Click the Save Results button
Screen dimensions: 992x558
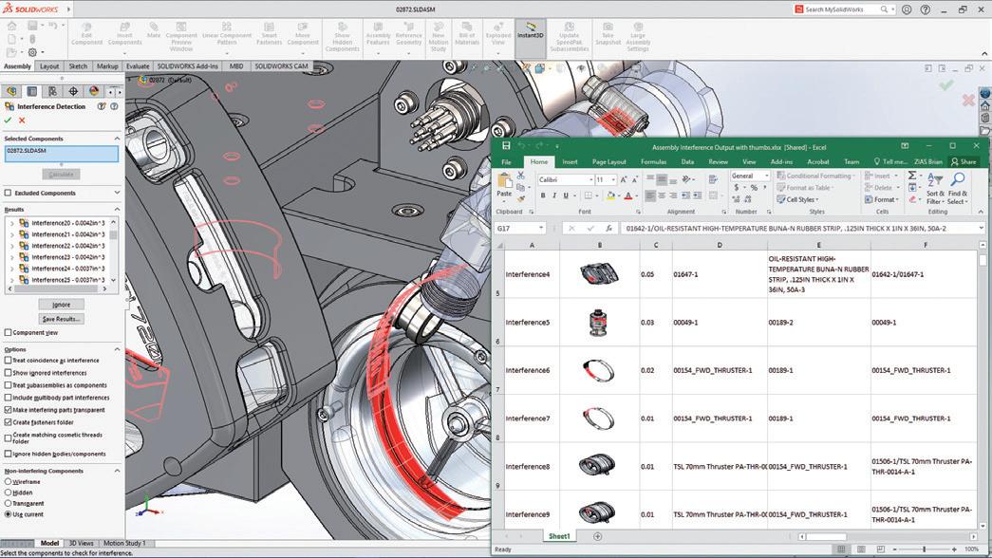pos(62,320)
